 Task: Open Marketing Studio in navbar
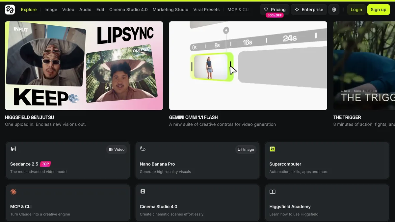(x=171, y=10)
